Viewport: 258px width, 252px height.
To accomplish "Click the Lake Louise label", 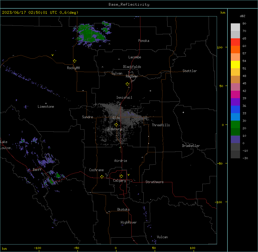I will click(x=5, y=145).
